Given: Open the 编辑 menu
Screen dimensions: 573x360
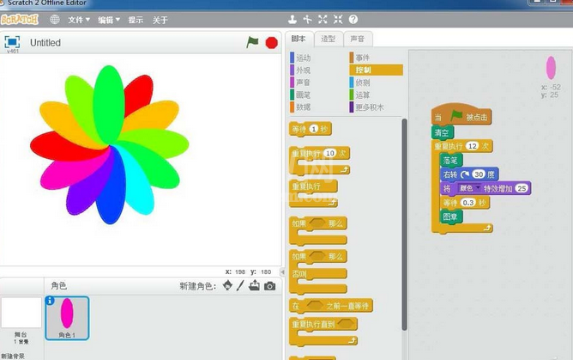Looking at the screenshot, I should [x=109, y=20].
